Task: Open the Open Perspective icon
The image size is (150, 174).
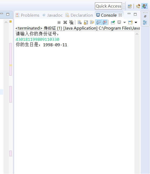Action: coord(130,6)
